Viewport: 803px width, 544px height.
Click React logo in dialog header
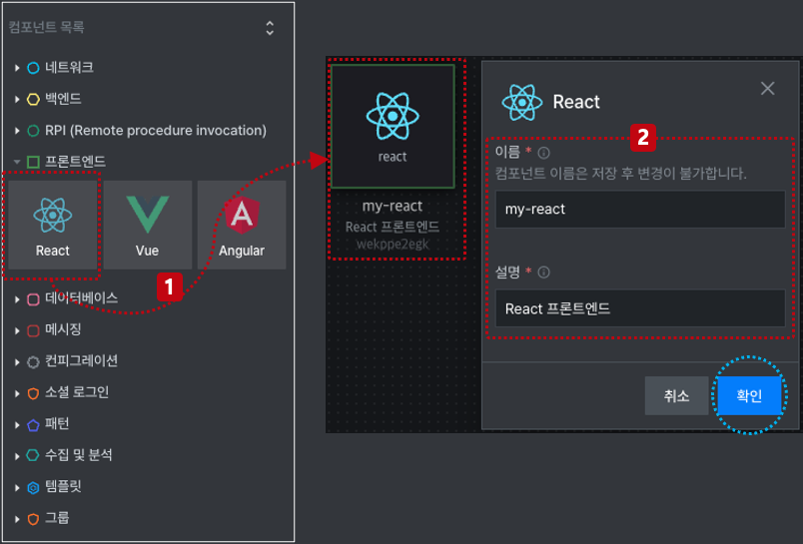(x=521, y=103)
